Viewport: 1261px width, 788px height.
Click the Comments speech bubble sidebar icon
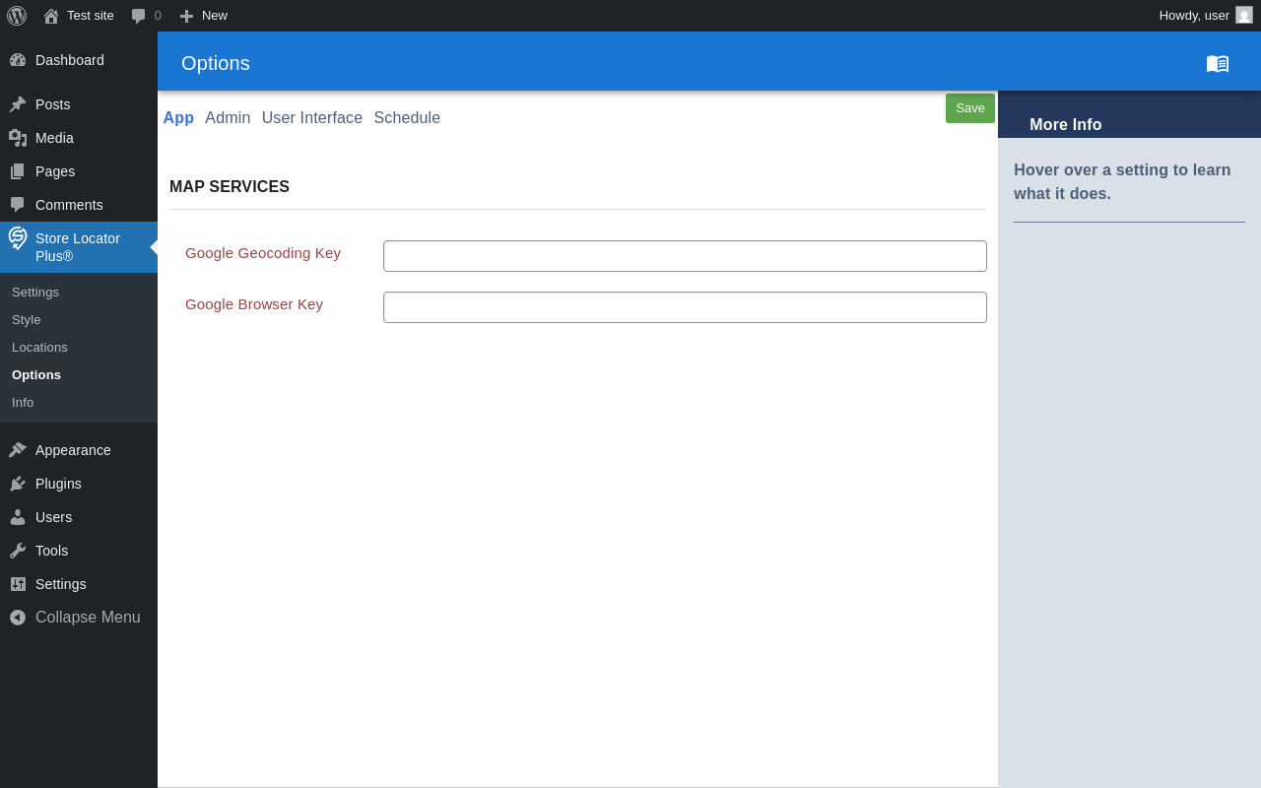(18, 205)
